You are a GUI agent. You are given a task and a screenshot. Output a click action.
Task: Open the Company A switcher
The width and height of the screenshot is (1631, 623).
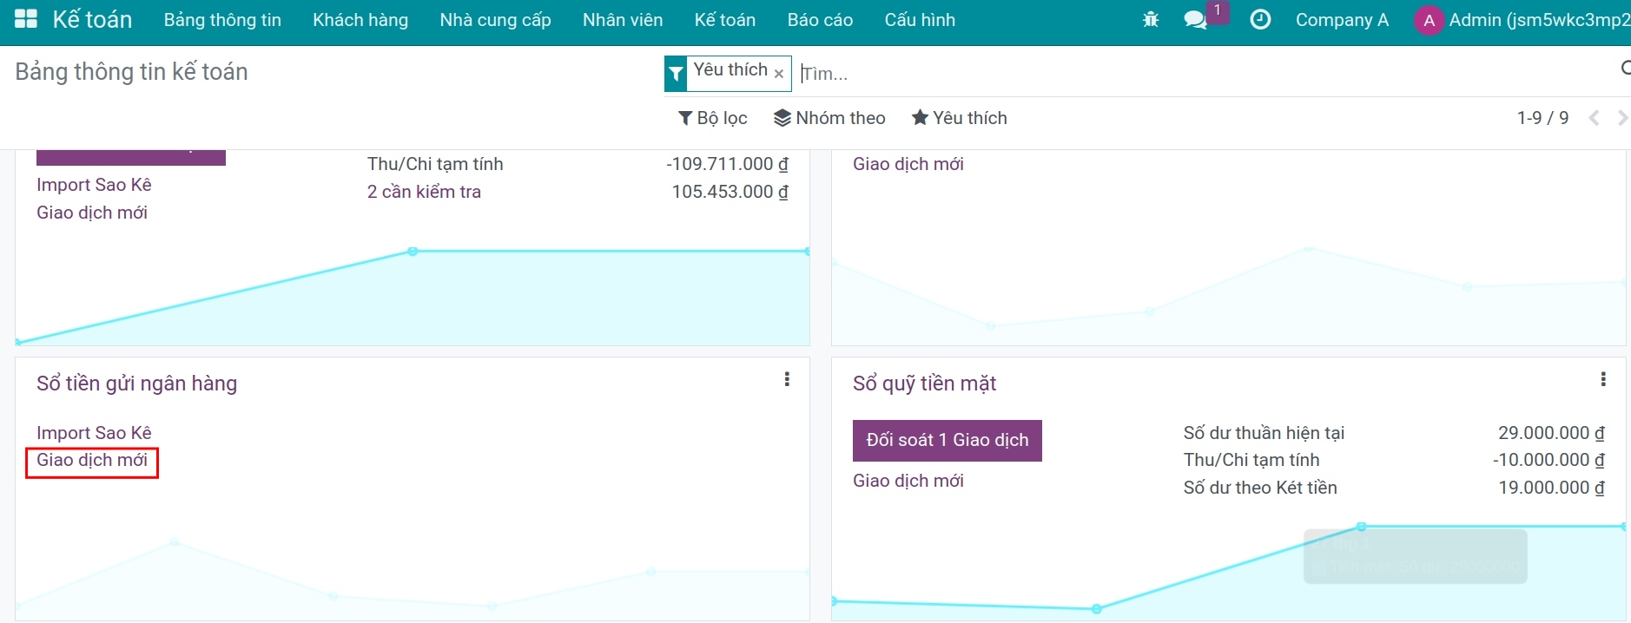click(x=1342, y=20)
